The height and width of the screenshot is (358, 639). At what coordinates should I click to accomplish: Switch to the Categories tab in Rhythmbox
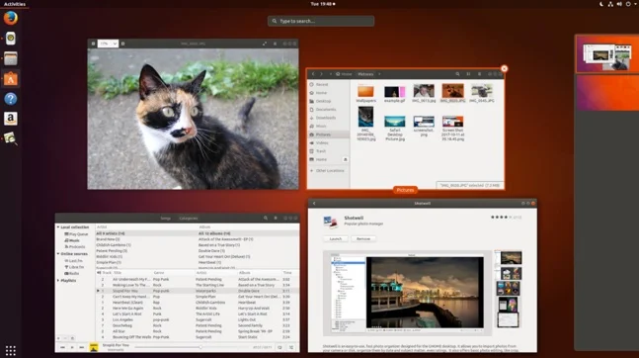click(x=189, y=218)
